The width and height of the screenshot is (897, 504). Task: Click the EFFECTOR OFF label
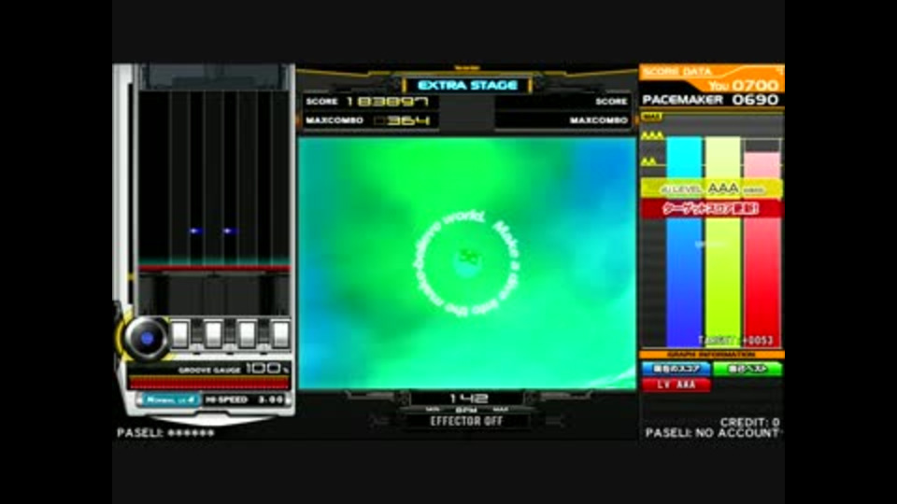click(467, 421)
